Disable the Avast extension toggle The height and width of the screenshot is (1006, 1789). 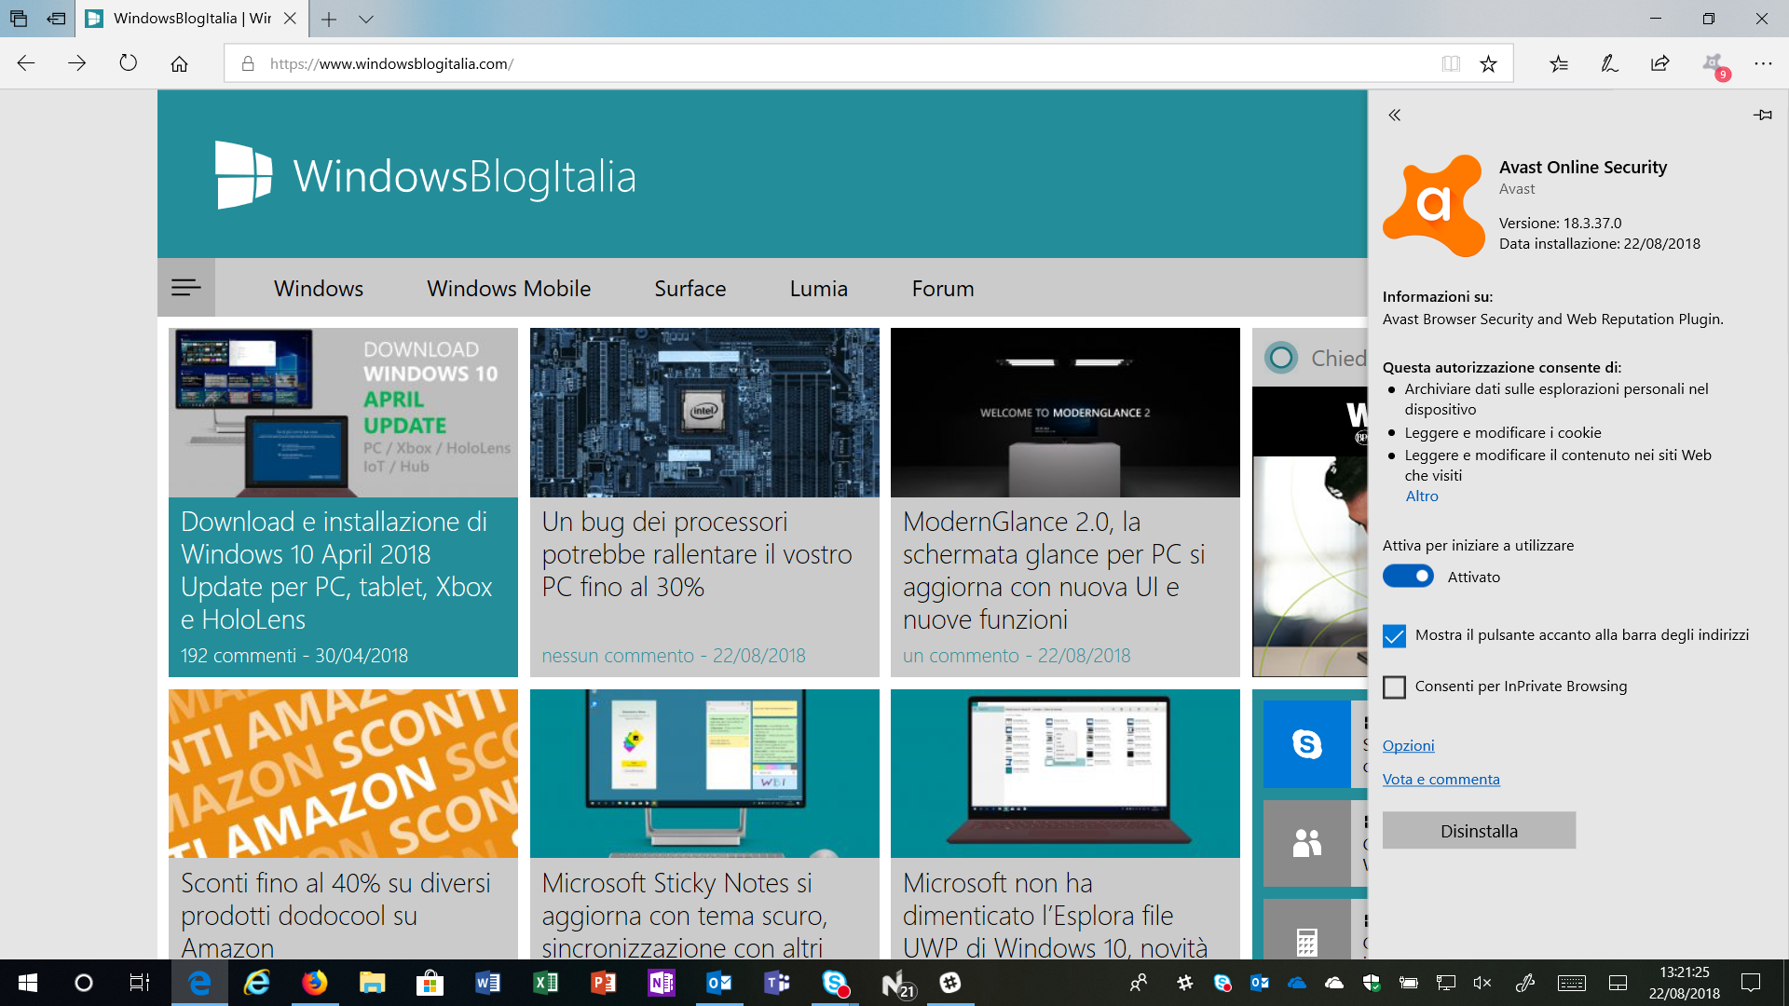click(x=1408, y=577)
